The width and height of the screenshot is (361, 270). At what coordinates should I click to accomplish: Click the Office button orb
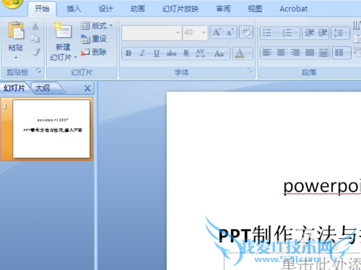coord(12,3)
